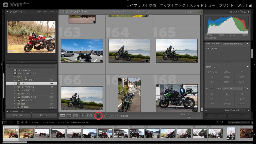This screenshot has height=144, width=256.
Task: Switch to Grid view icon
Action: [62, 116]
